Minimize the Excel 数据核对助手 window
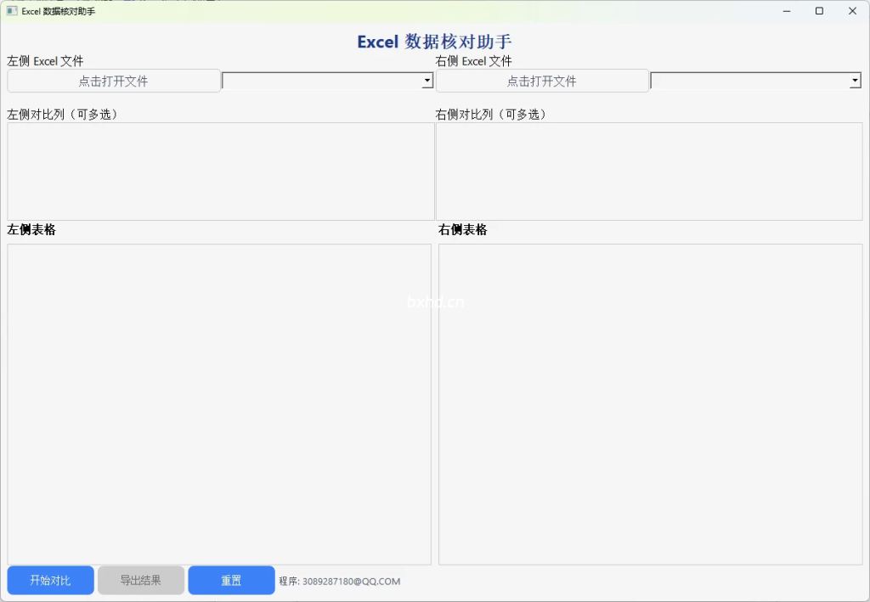Screen dimensions: 870x602 (786, 11)
